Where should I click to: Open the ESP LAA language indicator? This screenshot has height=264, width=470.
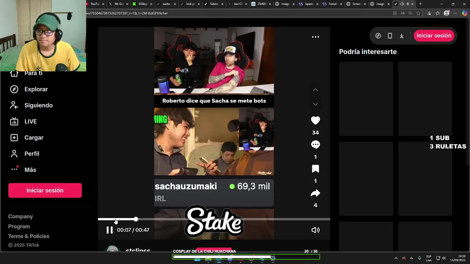pyautogui.click(x=429, y=258)
